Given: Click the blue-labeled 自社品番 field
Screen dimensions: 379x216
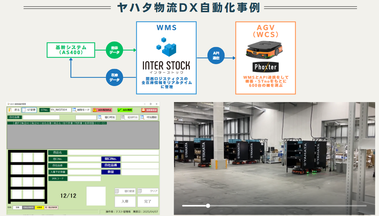Looking at the screenshot, I should (140, 165).
